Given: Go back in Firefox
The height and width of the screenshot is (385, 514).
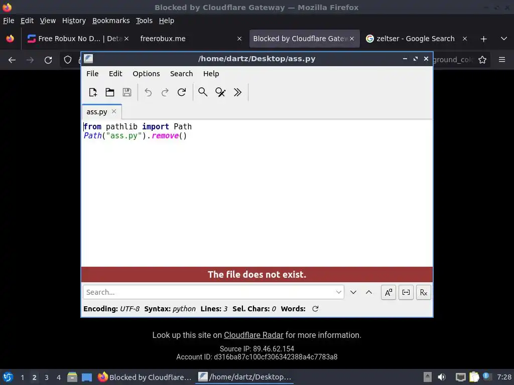Looking at the screenshot, I should coord(12,60).
